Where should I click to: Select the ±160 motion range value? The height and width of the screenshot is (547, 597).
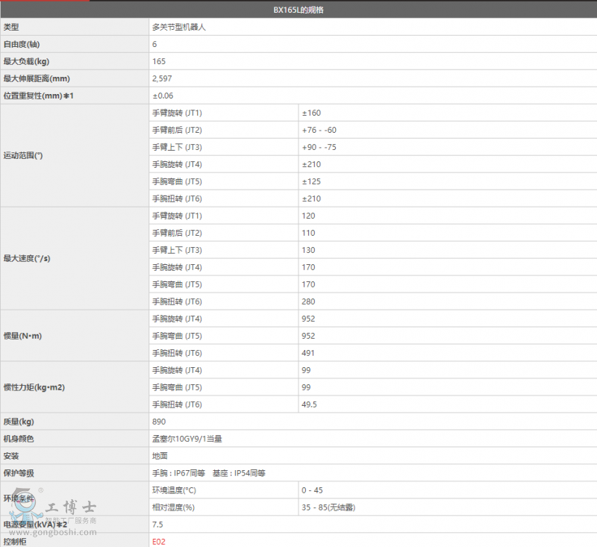(x=311, y=113)
